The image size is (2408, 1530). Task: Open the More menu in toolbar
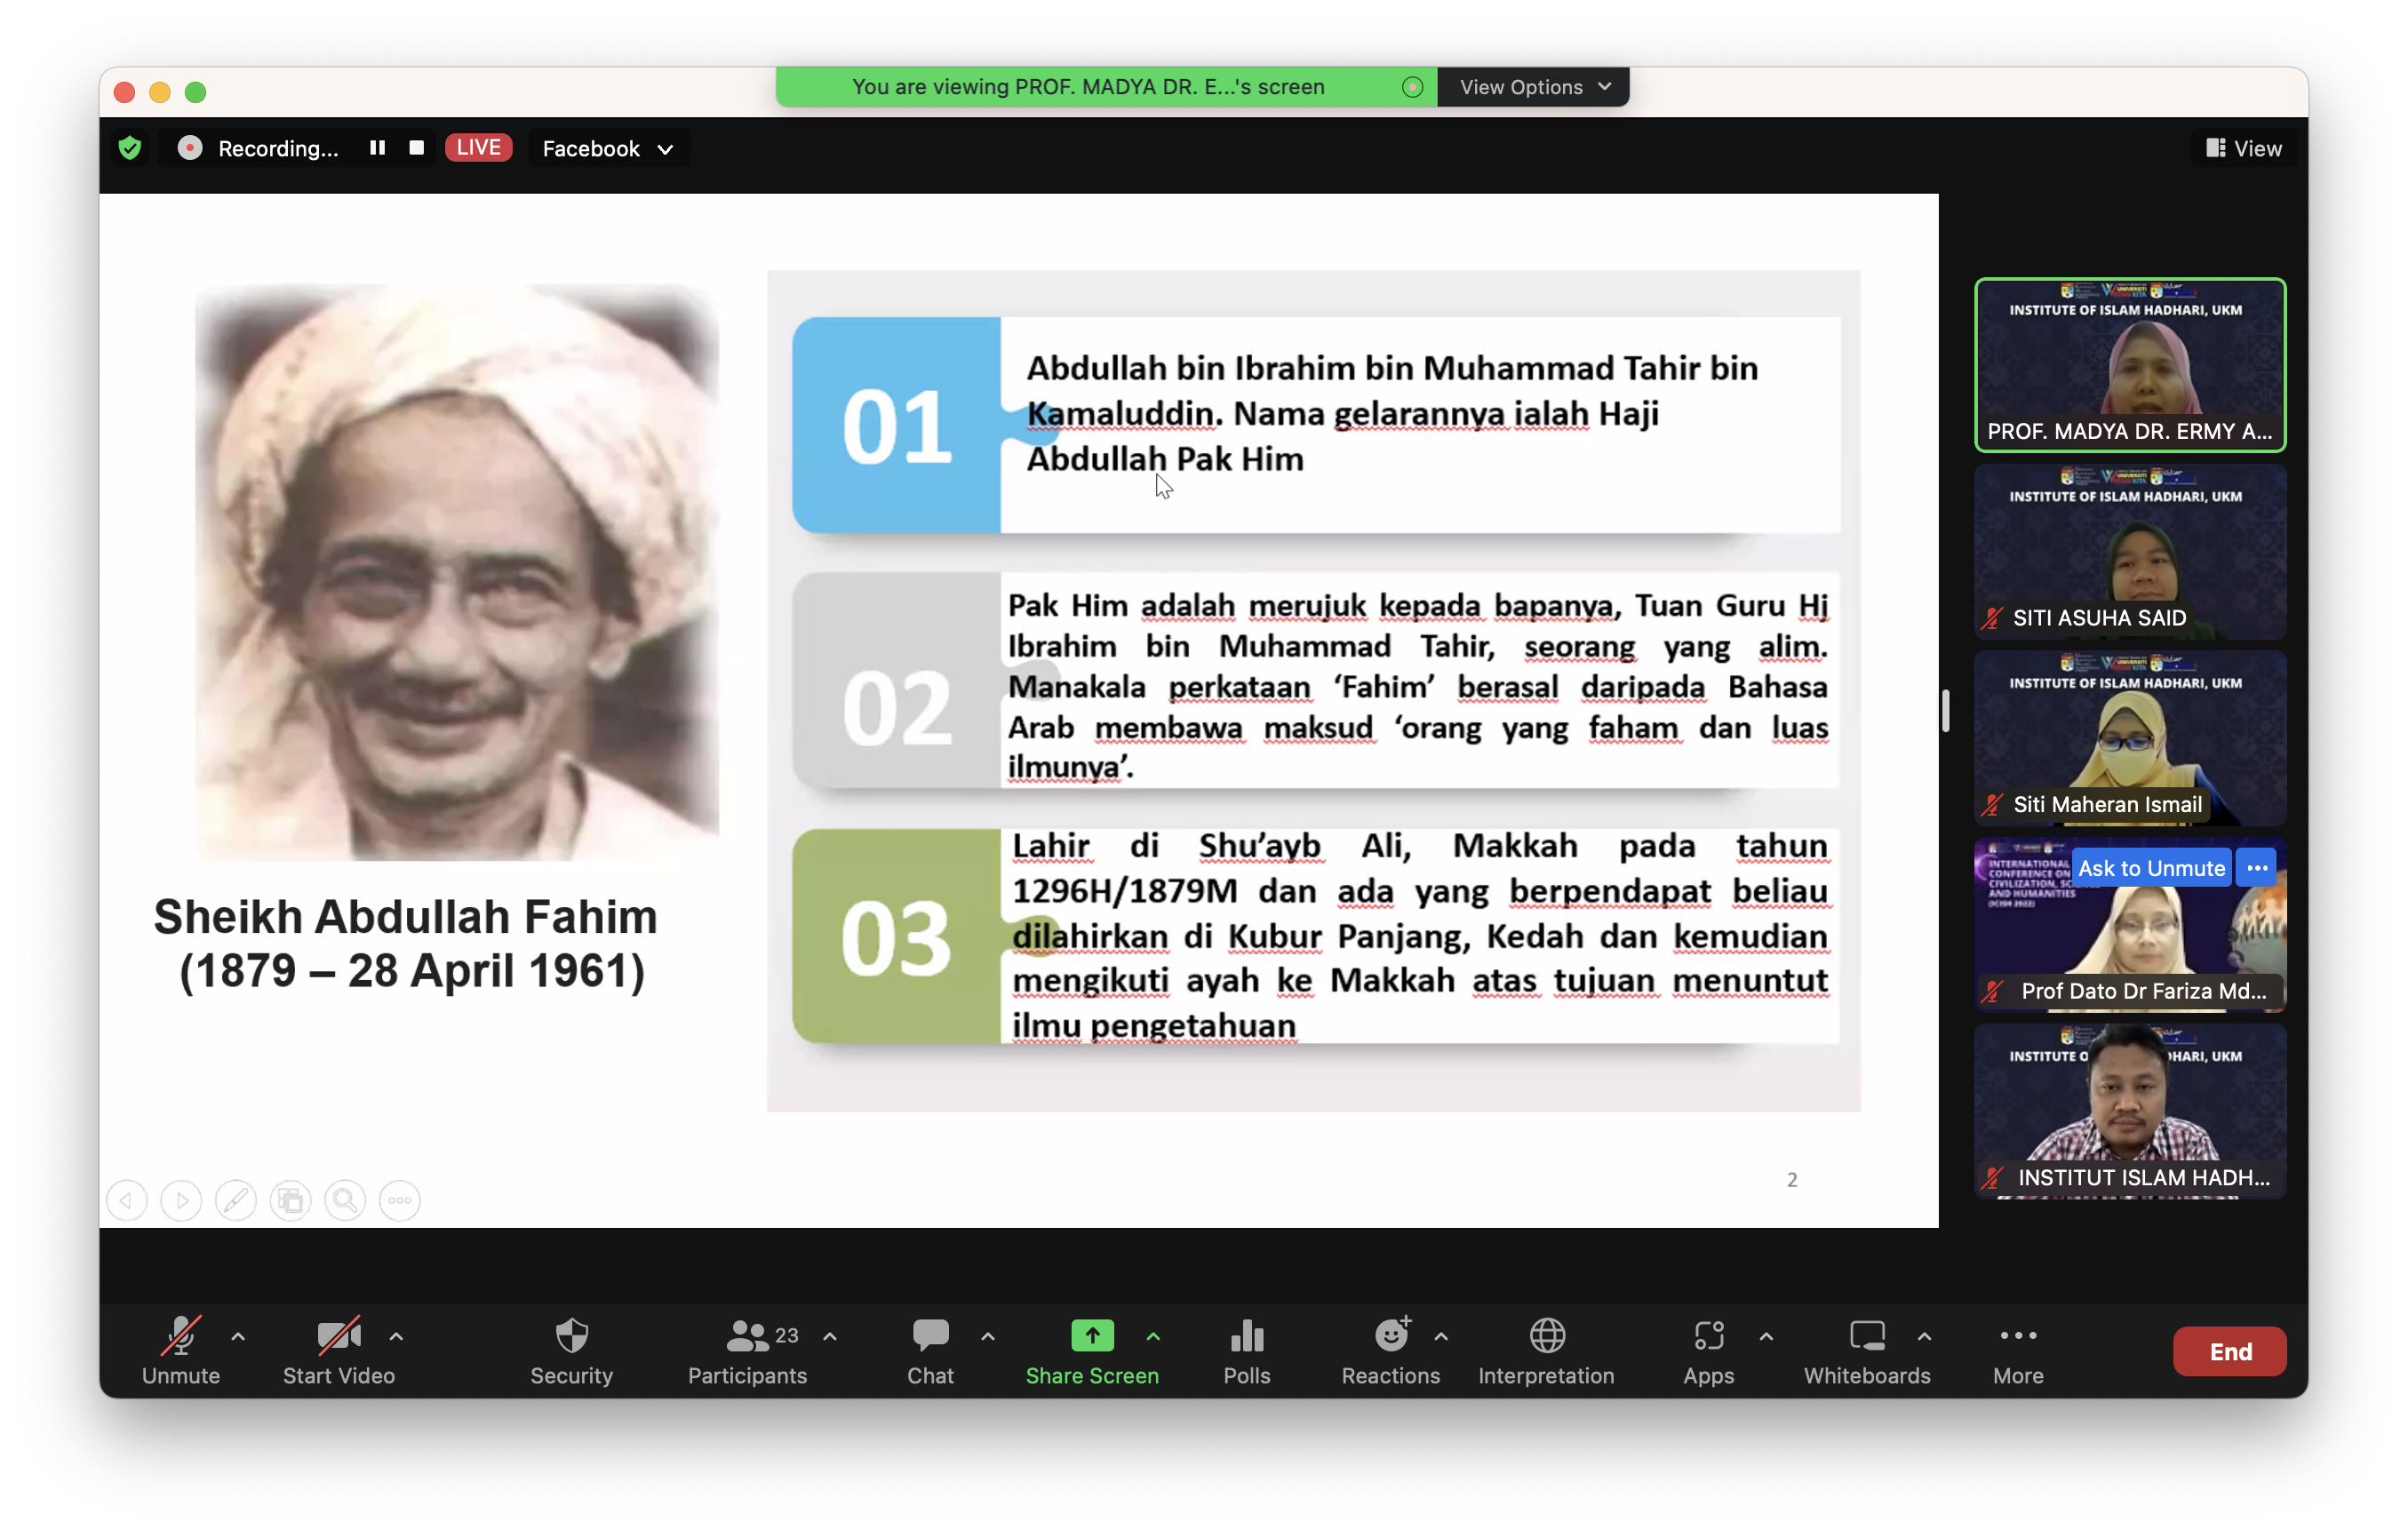2017,1350
